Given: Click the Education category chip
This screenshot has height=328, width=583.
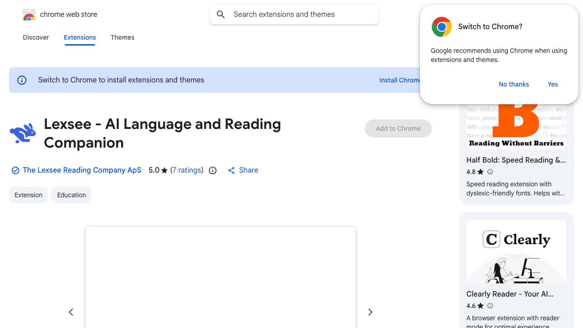Looking at the screenshot, I should pos(72,195).
